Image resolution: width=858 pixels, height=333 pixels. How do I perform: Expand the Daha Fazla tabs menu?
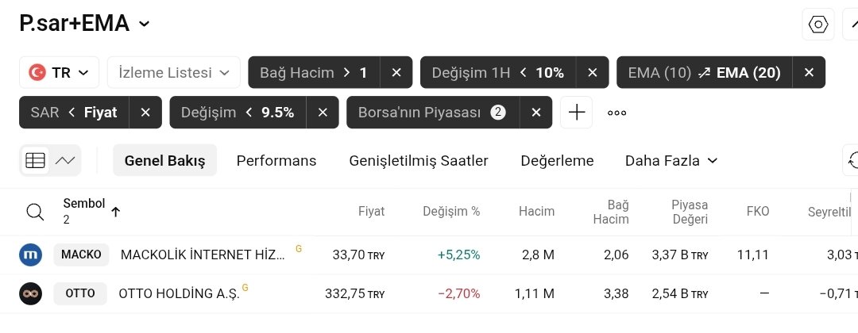671,161
